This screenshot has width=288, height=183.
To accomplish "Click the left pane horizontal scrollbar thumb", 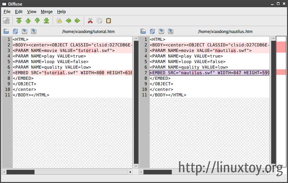I will (x=20, y=172).
